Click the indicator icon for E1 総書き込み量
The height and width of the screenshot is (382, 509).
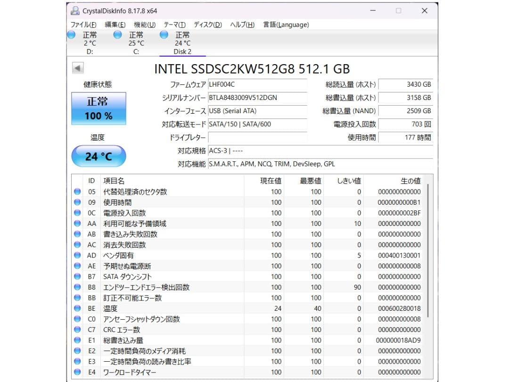[77, 340]
